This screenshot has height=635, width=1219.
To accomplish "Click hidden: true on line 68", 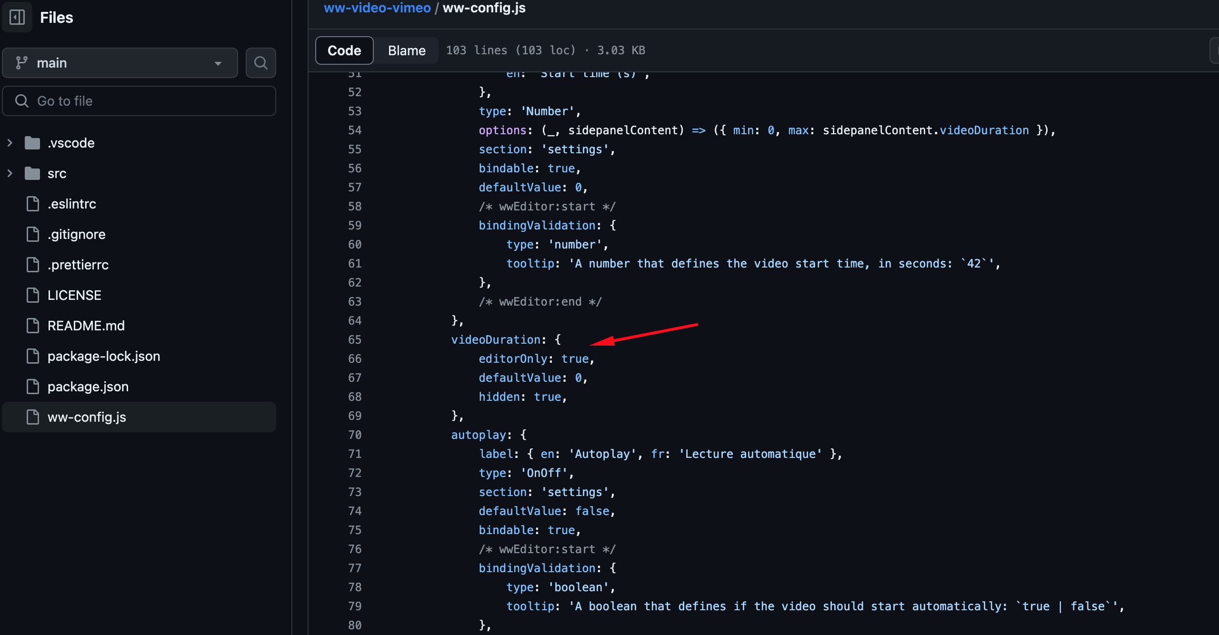I will coord(520,397).
